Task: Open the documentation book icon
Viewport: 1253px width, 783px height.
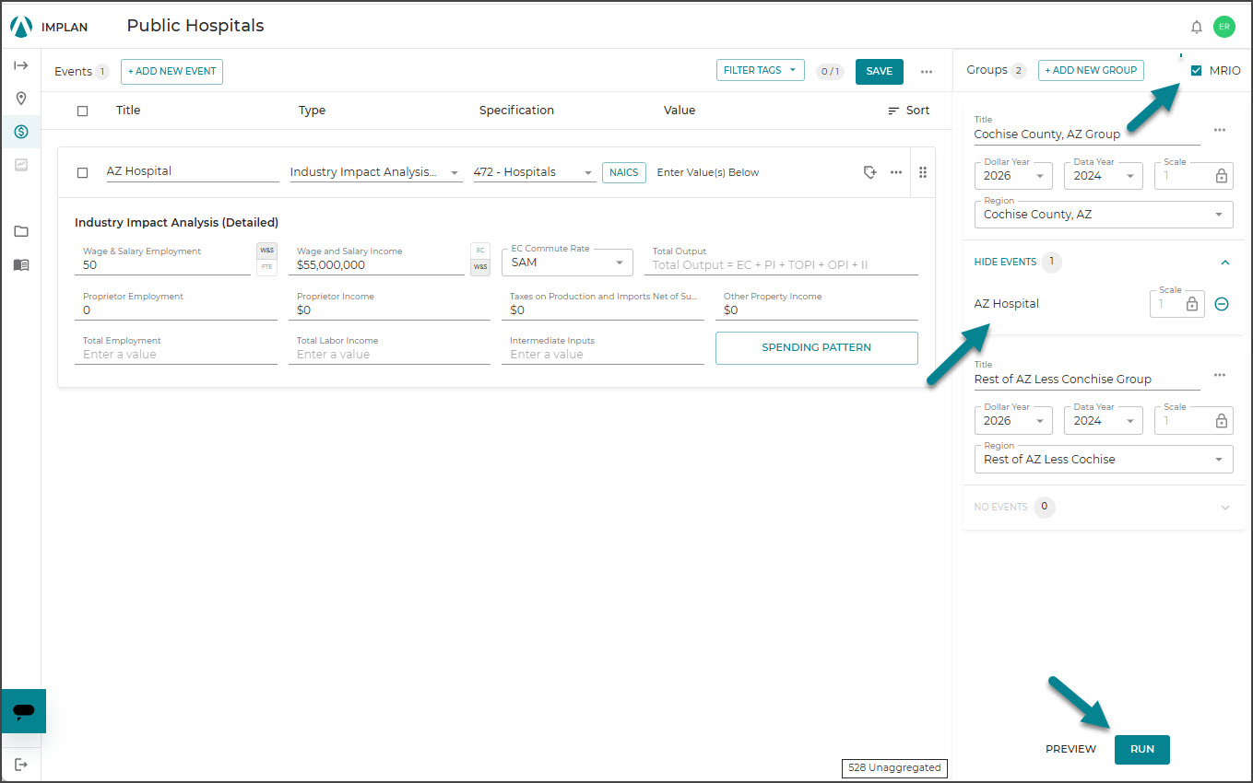Action: pos(21,264)
